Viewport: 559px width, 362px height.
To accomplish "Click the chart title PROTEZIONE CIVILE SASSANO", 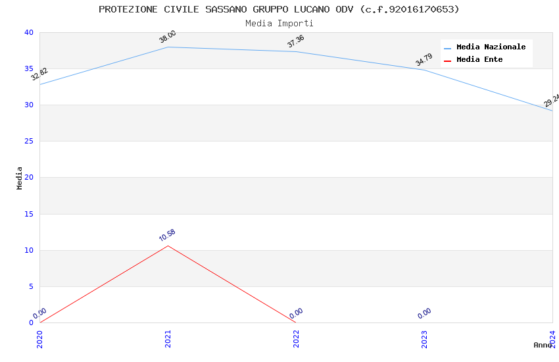I will [279, 9].
